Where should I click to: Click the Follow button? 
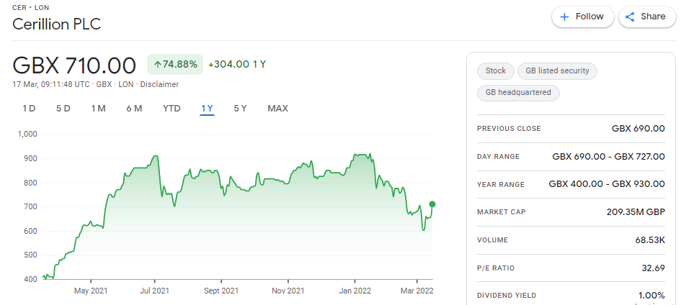[582, 17]
